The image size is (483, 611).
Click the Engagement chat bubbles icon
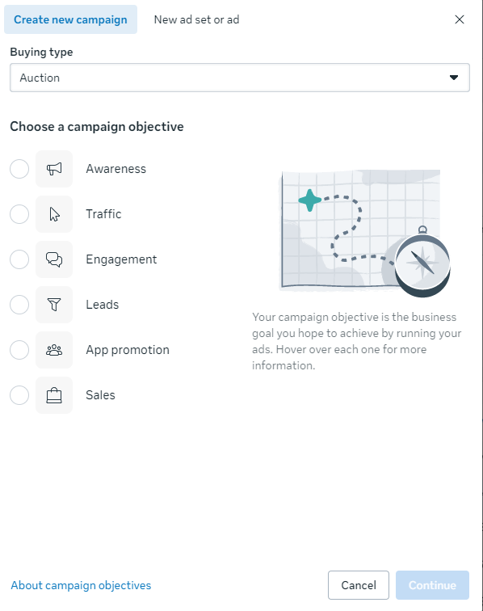pyautogui.click(x=54, y=259)
